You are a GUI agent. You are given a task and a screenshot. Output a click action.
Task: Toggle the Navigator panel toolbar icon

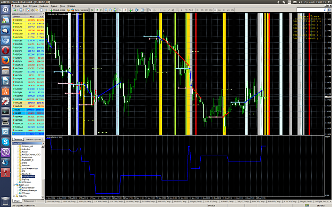tap(37, 10)
